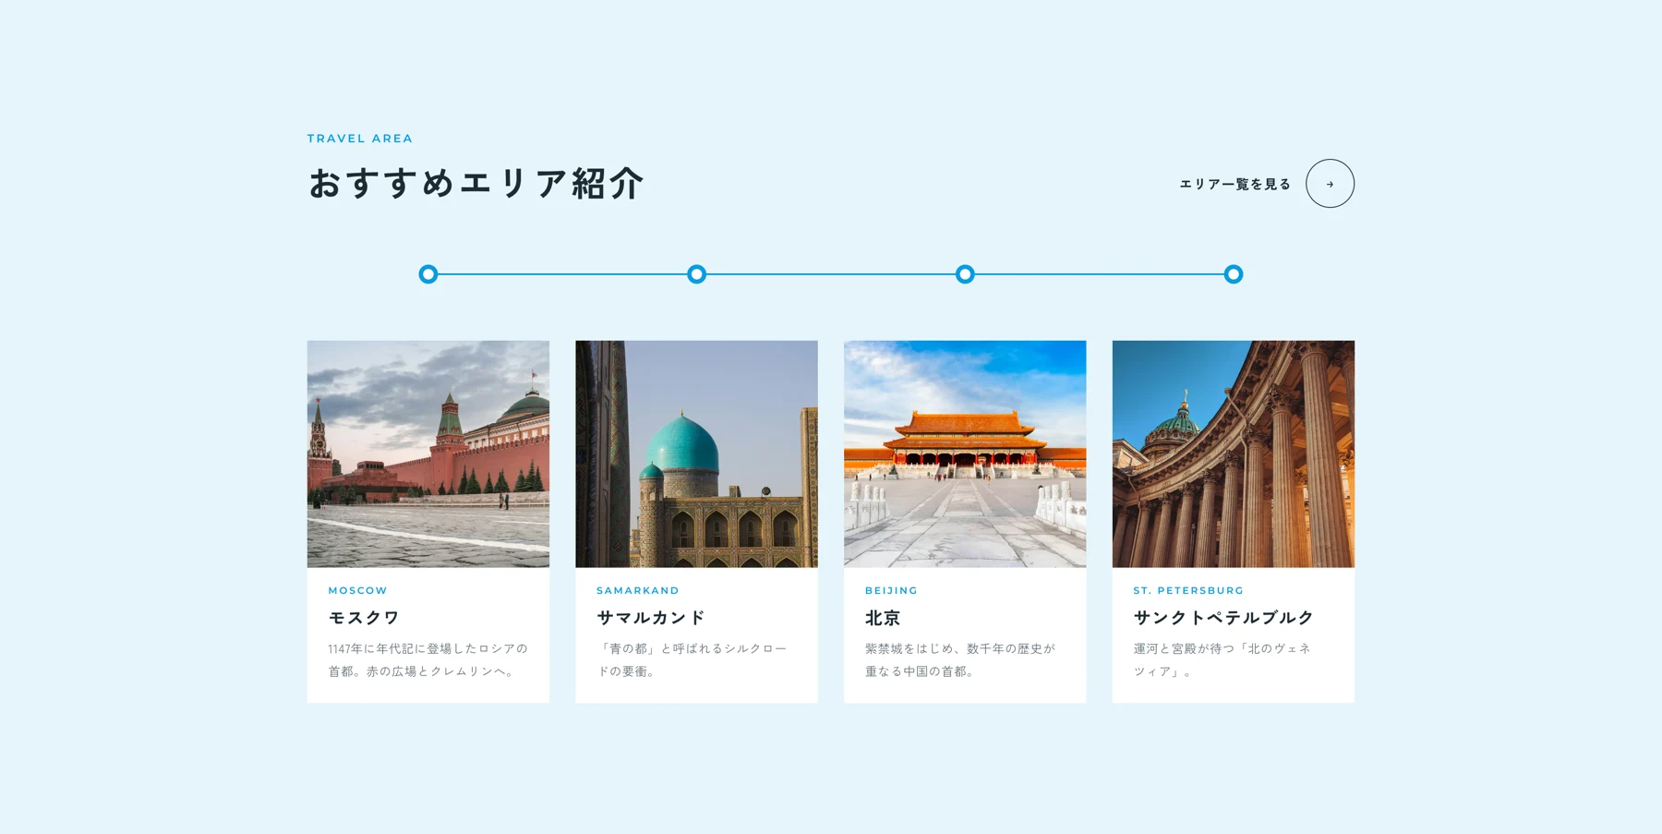Select the timeline dot above Beijing card

[x=965, y=274]
